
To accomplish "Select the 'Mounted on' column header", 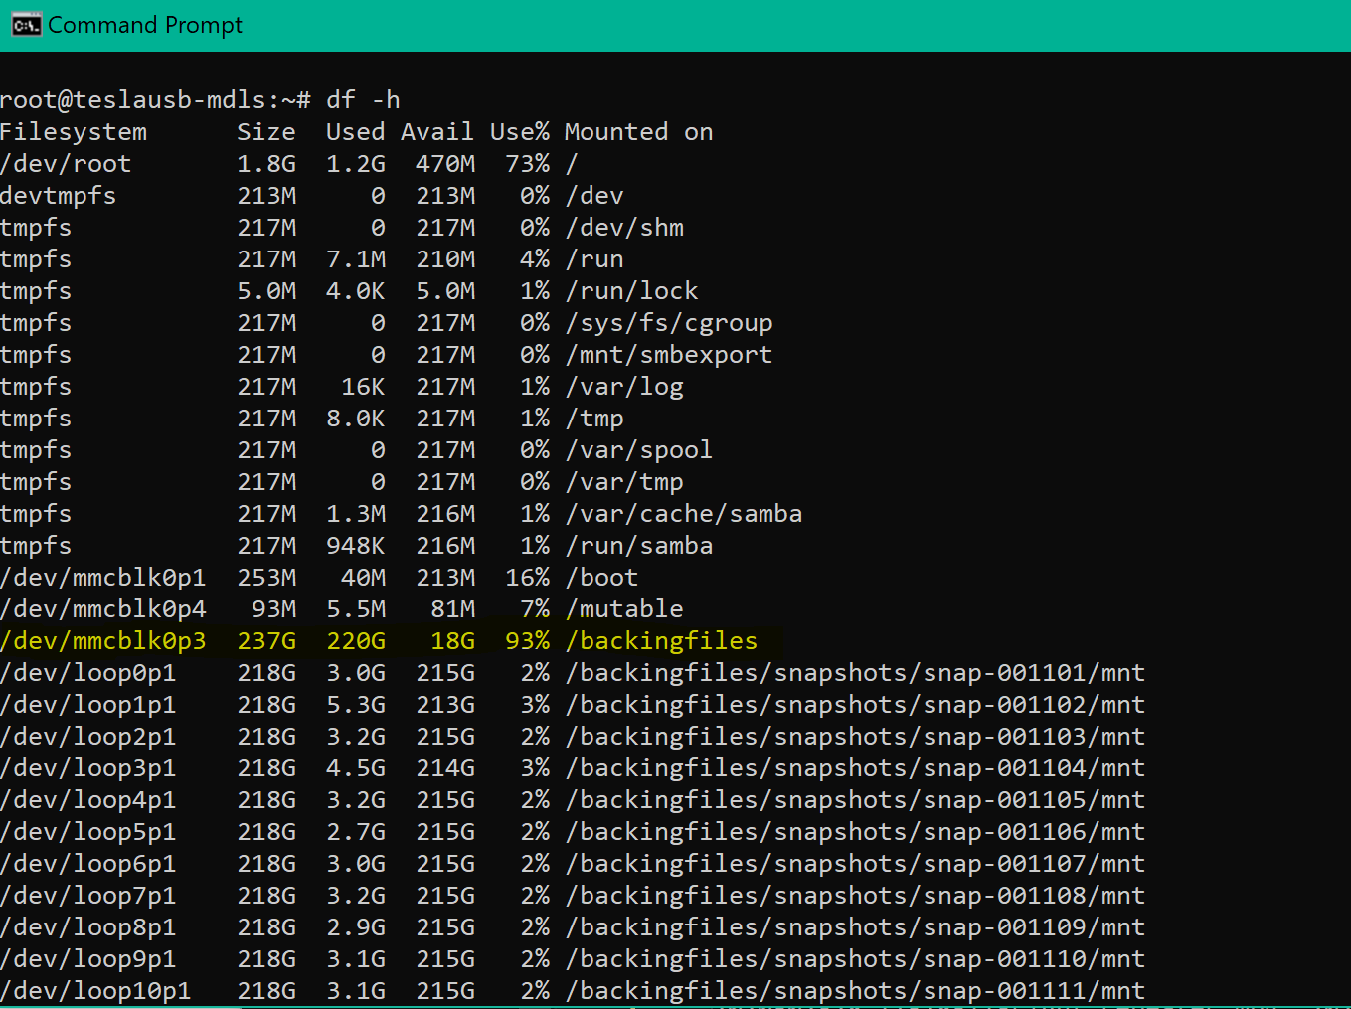I will click(x=638, y=132).
